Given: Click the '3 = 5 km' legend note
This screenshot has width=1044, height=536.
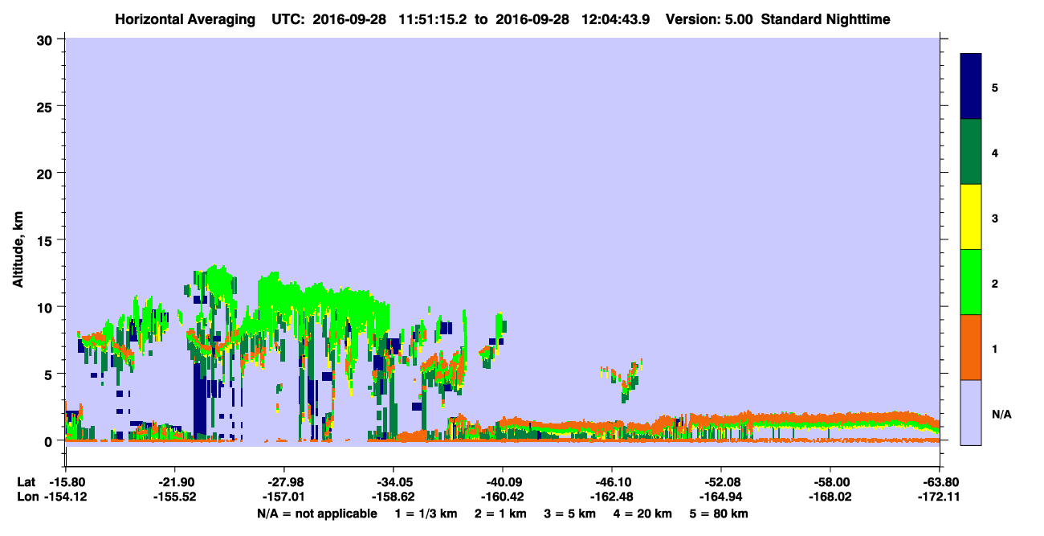Looking at the screenshot, I should 571,513.
